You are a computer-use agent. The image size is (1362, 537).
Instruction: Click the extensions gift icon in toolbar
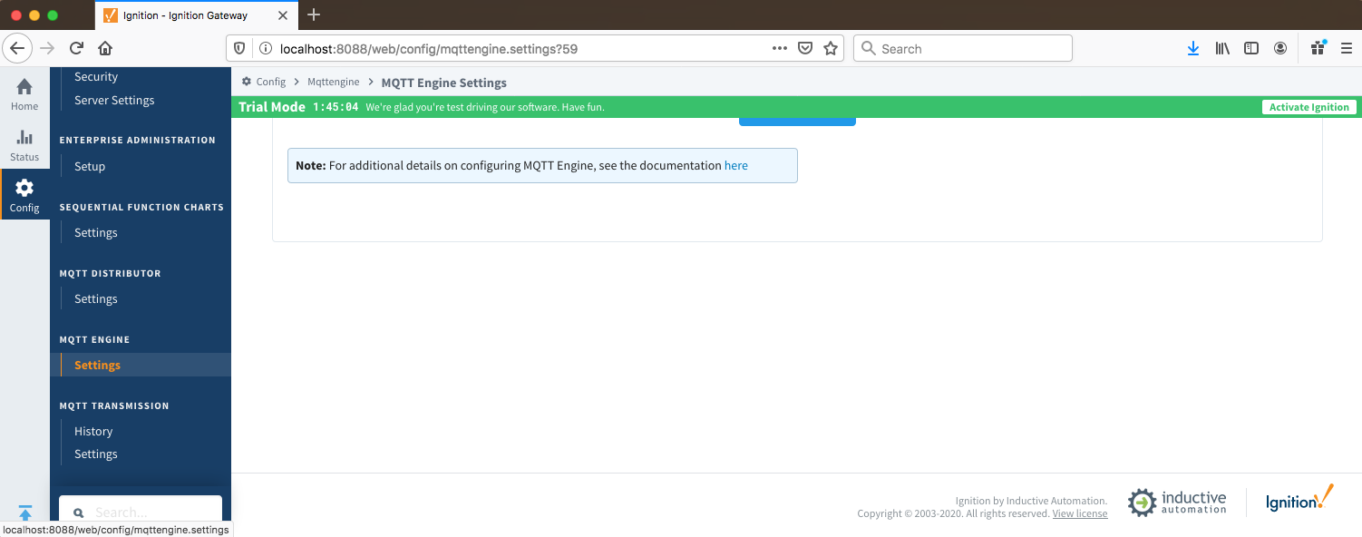pyautogui.click(x=1318, y=48)
